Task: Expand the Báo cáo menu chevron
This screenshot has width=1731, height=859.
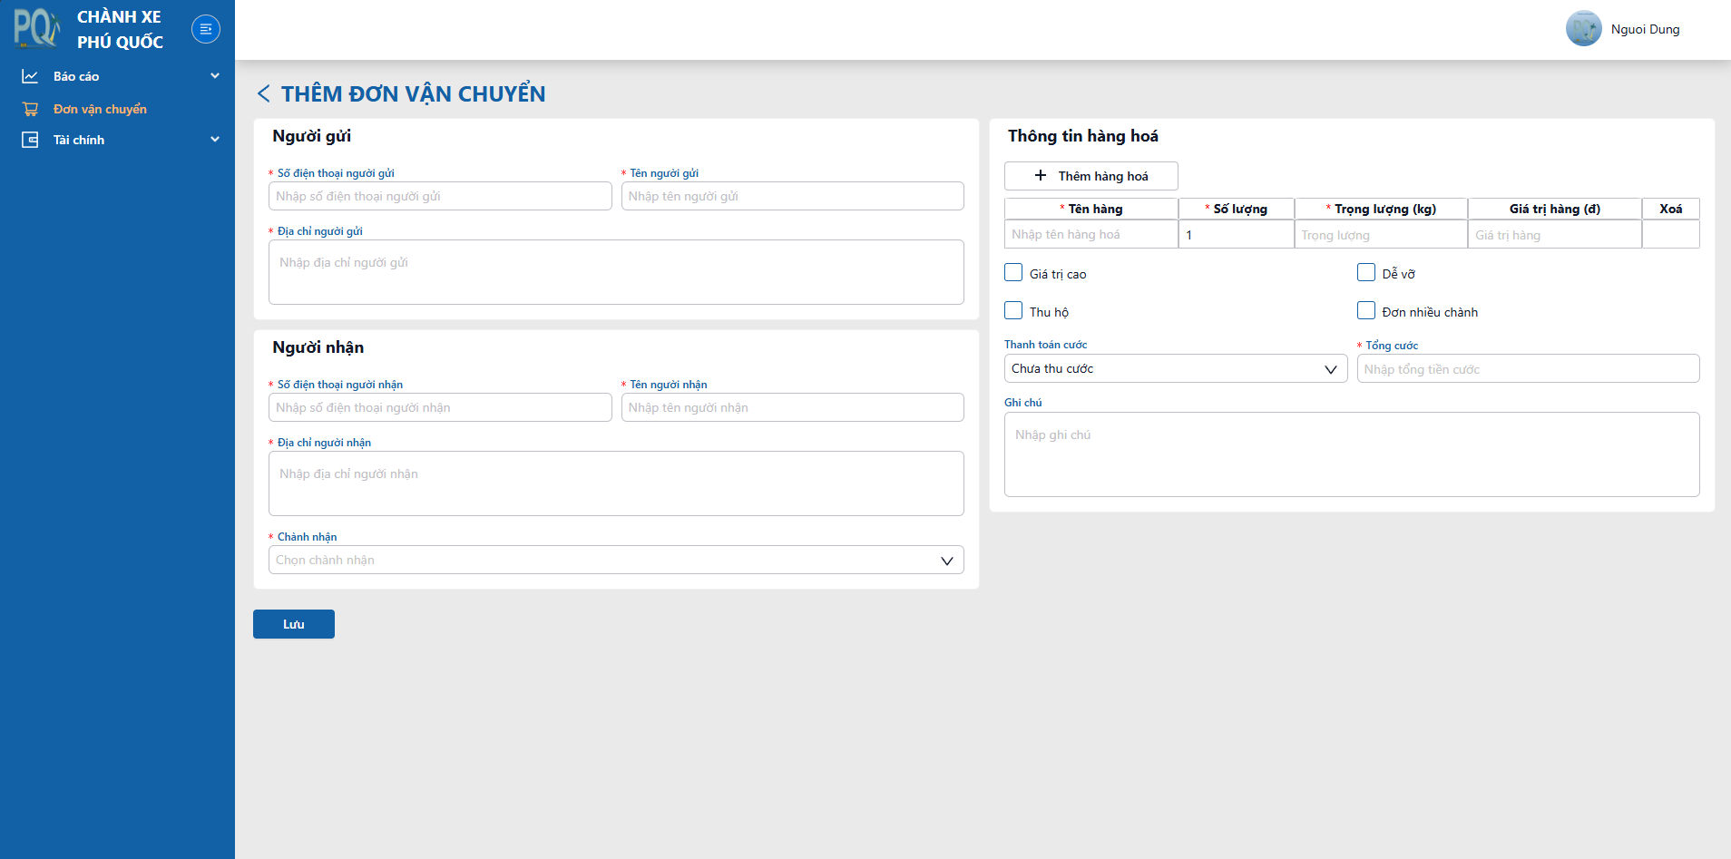Action: [215, 76]
